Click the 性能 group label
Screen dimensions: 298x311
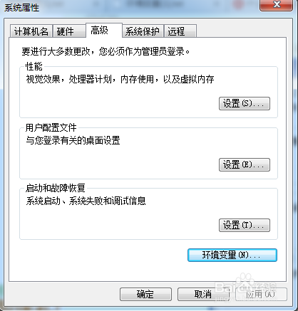pos(34,66)
